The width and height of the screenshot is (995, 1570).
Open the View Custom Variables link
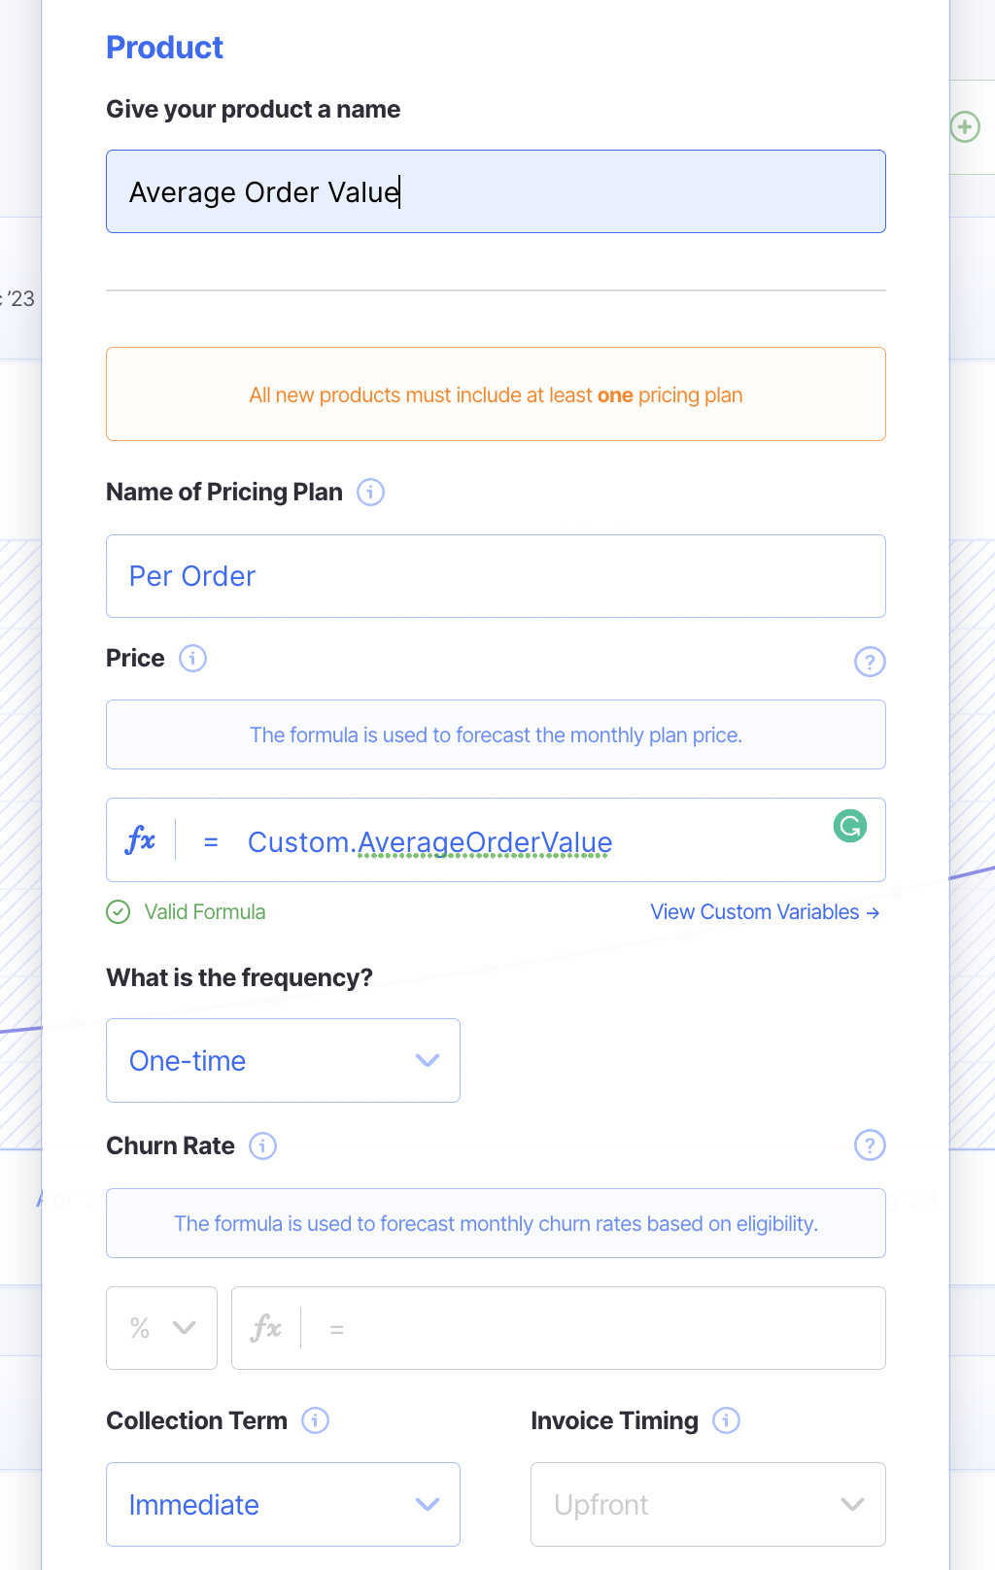(x=765, y=912)
